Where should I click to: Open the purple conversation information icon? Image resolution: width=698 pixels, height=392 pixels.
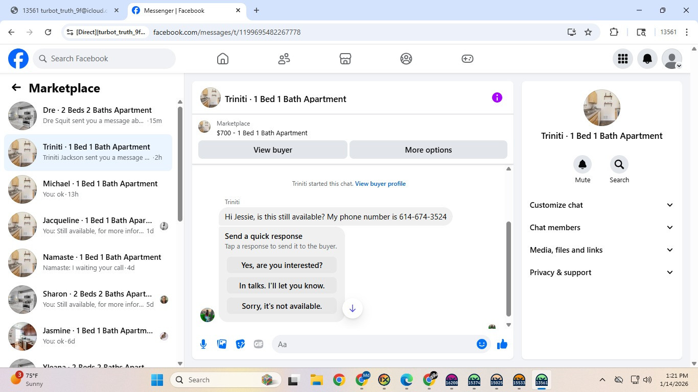(x=497, y=98)
